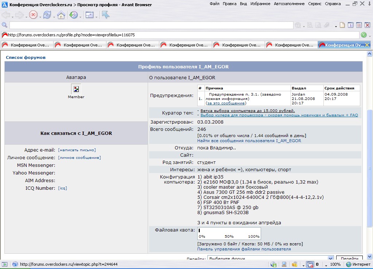Open a new blank page icon
The width and height of the screenshot is (373, 269).
point(342,25)
